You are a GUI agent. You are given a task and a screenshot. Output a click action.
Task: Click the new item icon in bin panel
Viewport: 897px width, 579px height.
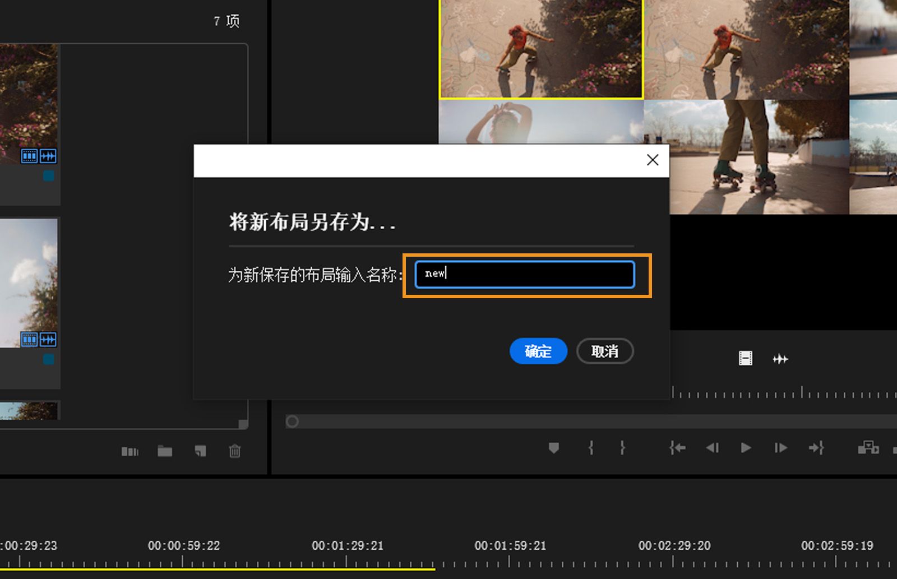(200, 451)
